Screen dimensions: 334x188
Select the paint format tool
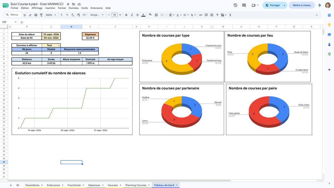click(41, 15)
